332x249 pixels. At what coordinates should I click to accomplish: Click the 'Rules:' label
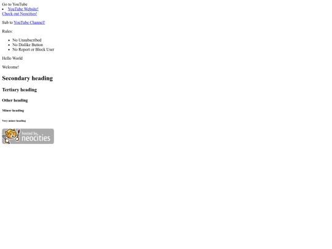(7, 31)
